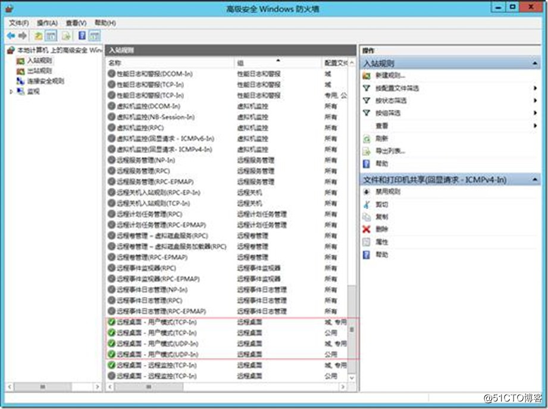548x409 pixels.
Task: Select 出站规则 in the left tree
Action: tap(39, 71)
